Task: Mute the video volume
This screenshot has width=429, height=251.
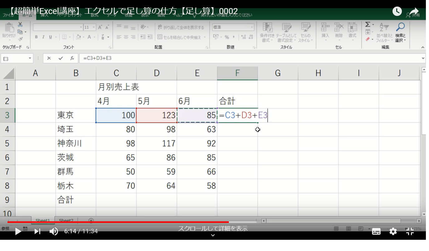Action: click(54, 231)
